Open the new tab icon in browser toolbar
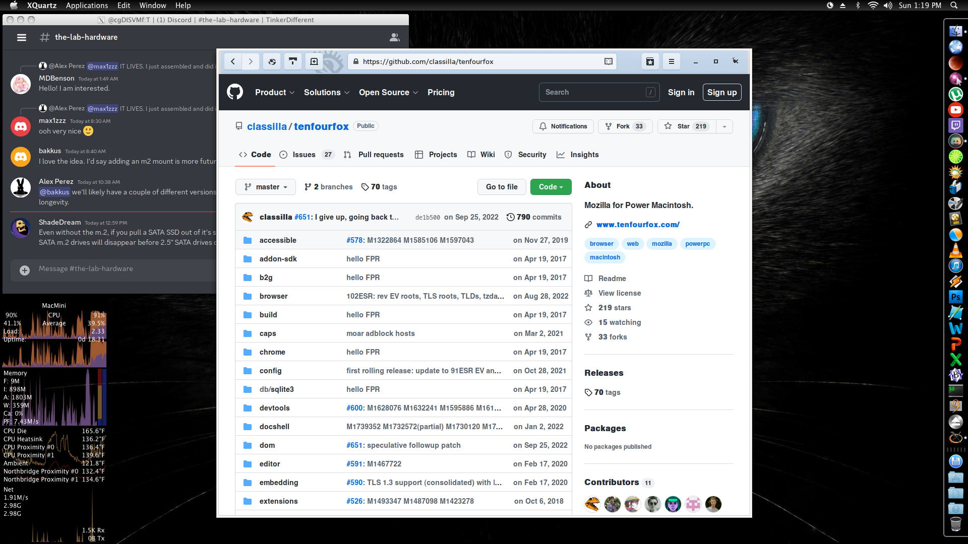 pyautogui.click(x=314, y=61)
